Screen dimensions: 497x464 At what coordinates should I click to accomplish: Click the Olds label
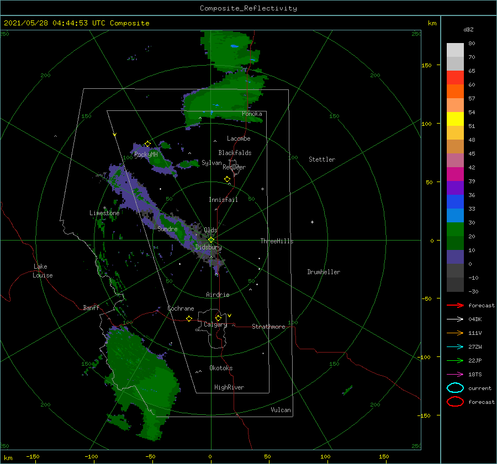[x=210, y=230]
